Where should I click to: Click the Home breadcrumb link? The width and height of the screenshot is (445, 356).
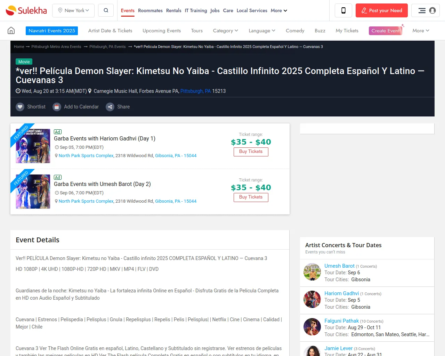tap(19, 47)
